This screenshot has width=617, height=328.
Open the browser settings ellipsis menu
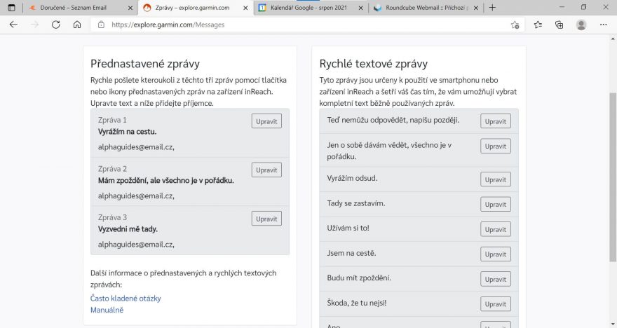coord(603,25)
